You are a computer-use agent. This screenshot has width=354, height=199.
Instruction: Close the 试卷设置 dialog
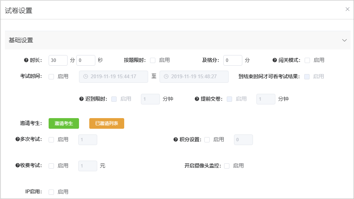pyautogui.click(x=348, y=9)
